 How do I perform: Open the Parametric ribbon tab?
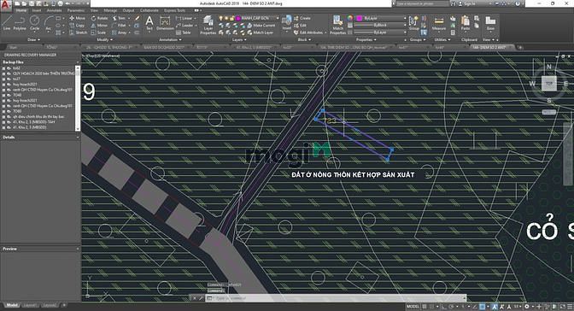pyautogui.click(x=76, y=10)
